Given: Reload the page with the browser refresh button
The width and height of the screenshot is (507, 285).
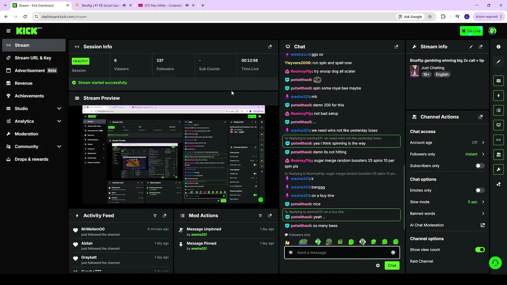Looking at the screenshot, I should pos(25,17).
